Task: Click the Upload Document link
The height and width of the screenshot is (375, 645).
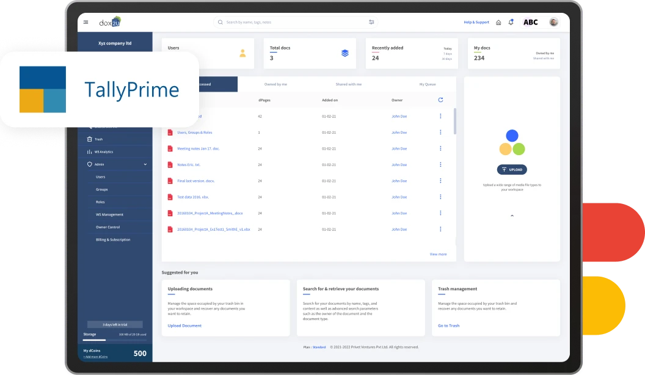Action: pos(184,326)
